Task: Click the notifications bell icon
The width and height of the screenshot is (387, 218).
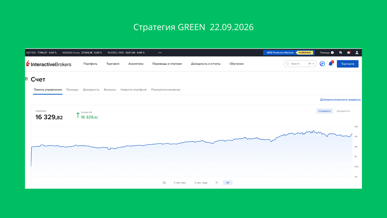Action: coord(331,64)
